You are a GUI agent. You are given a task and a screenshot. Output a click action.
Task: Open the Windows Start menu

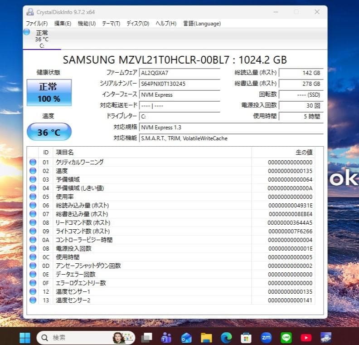click(x=25, y=338)
